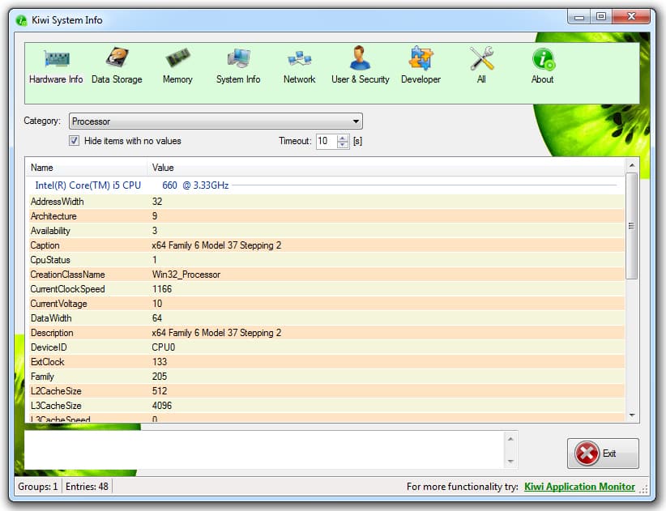
Task: Select the L3CacheSize row
Action: 327,406
